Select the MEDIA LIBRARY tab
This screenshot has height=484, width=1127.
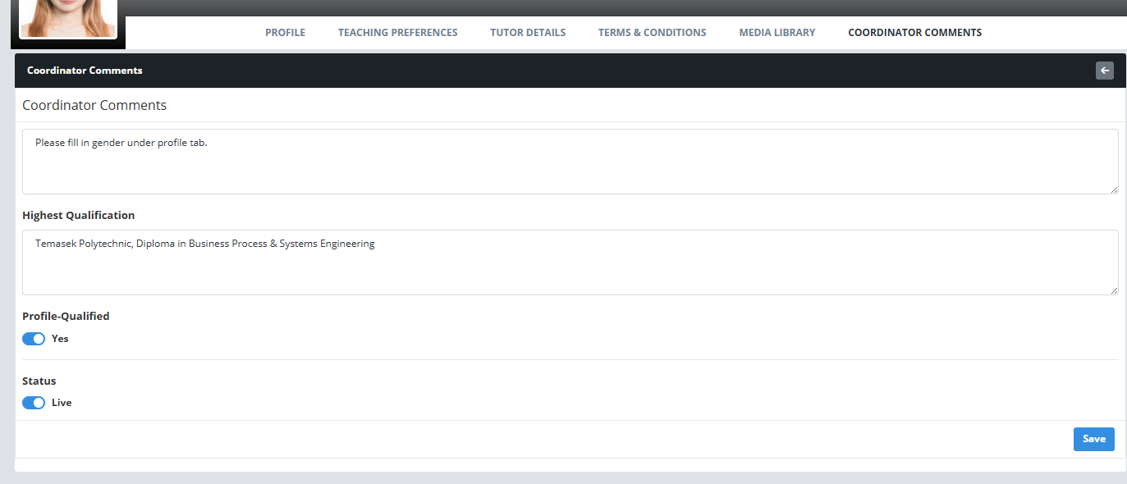777,33
